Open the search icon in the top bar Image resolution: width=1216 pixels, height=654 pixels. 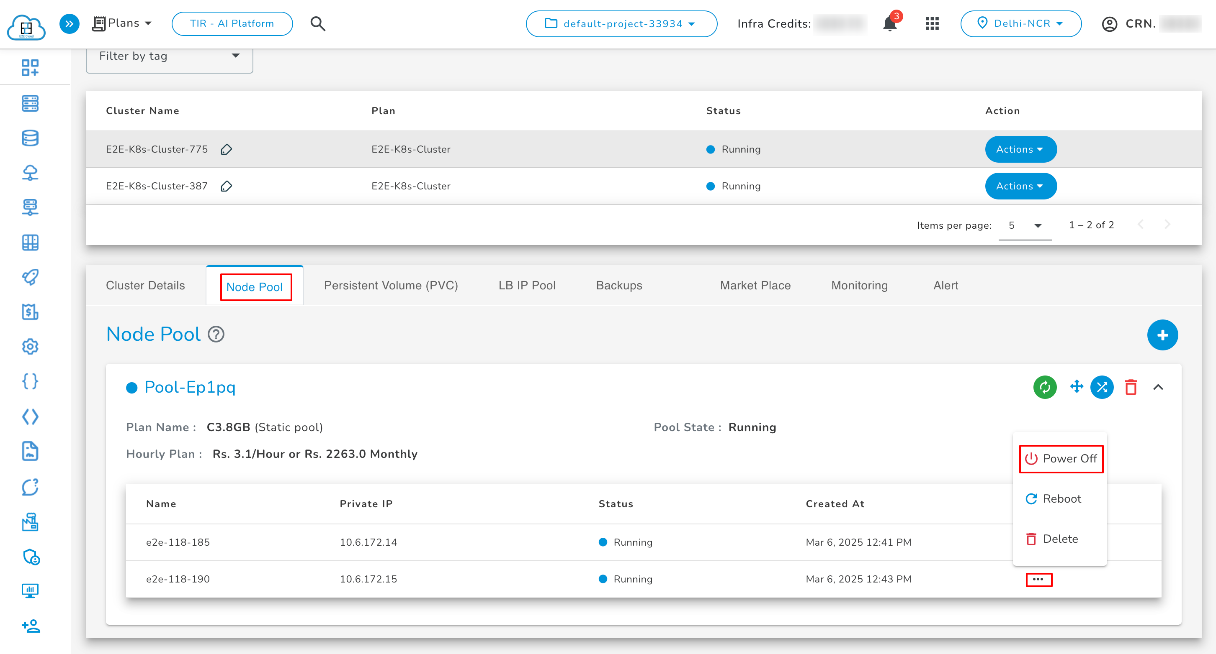point(318,23)
